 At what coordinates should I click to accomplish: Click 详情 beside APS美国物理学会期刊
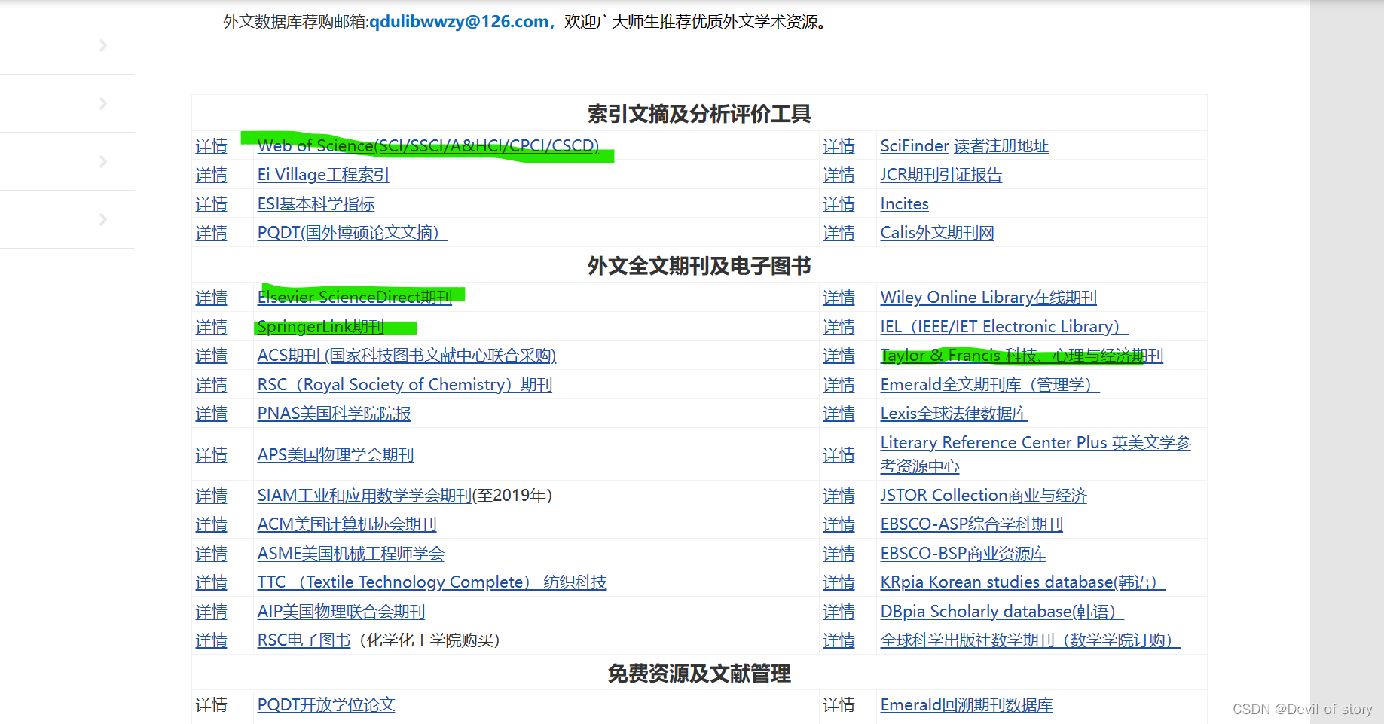211,455
